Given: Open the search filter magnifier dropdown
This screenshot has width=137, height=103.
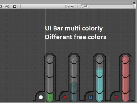Looking at the screenshot, I should (x=82, y=6).
